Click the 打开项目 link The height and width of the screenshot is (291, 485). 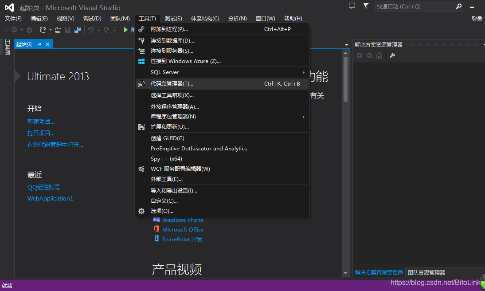tap(41, 133)
